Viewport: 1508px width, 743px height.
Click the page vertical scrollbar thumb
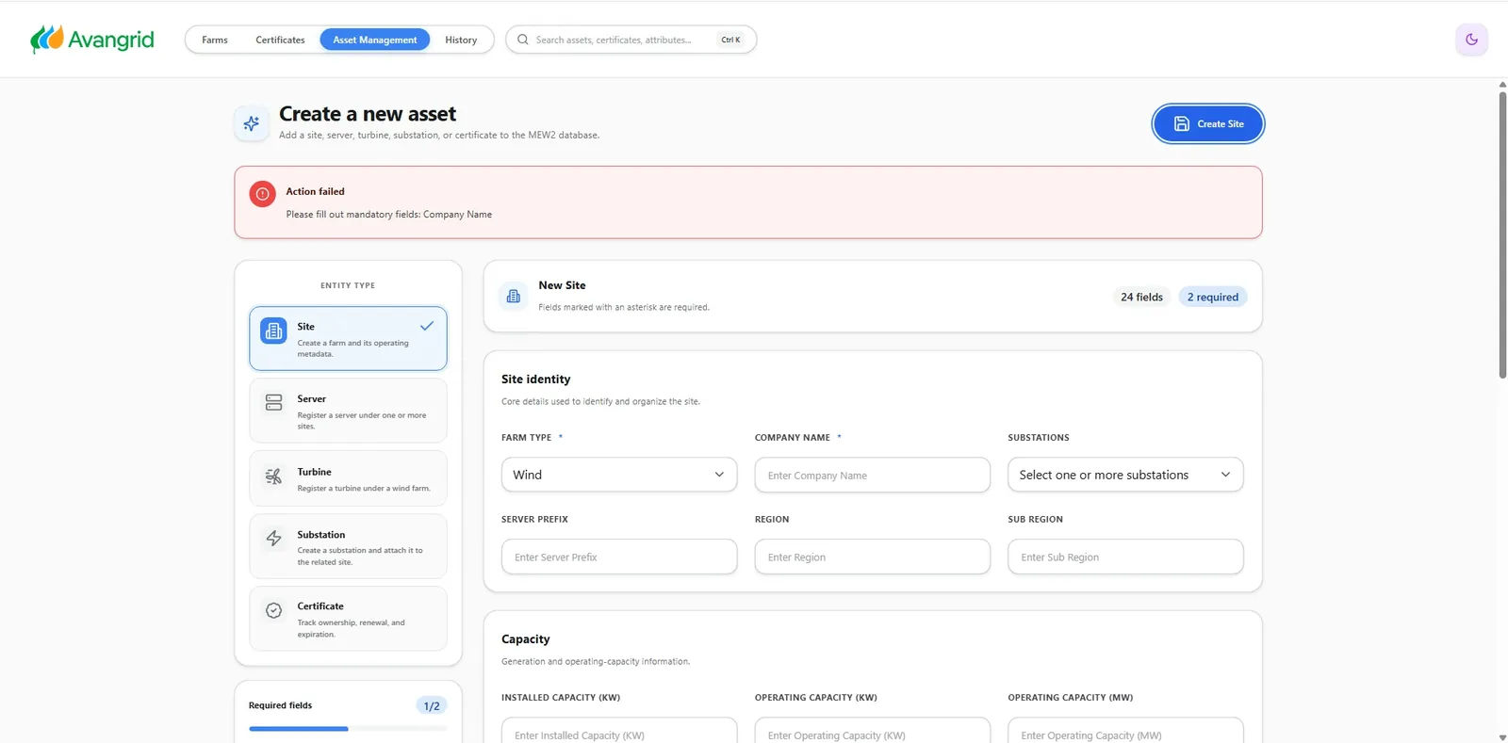click(x=1502, y=234)
